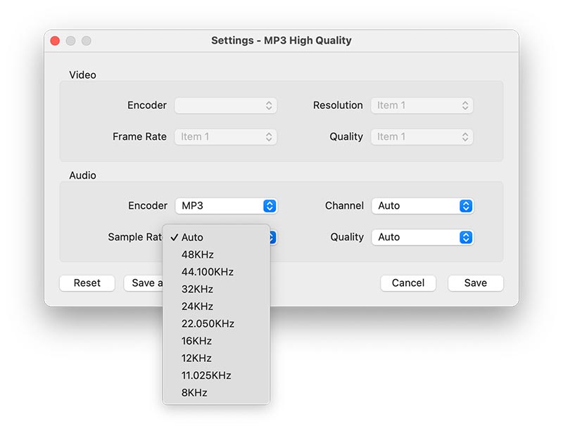563x426 pixels.
Task: Select the 11.025KHz option
Action: click(x=208, y=375)
